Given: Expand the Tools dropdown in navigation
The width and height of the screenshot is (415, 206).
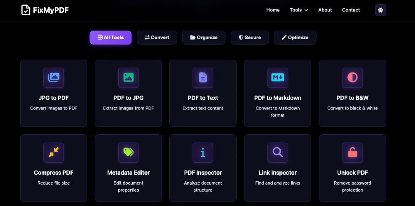Looking at the screenshot, I should click(x=299, y=10).
